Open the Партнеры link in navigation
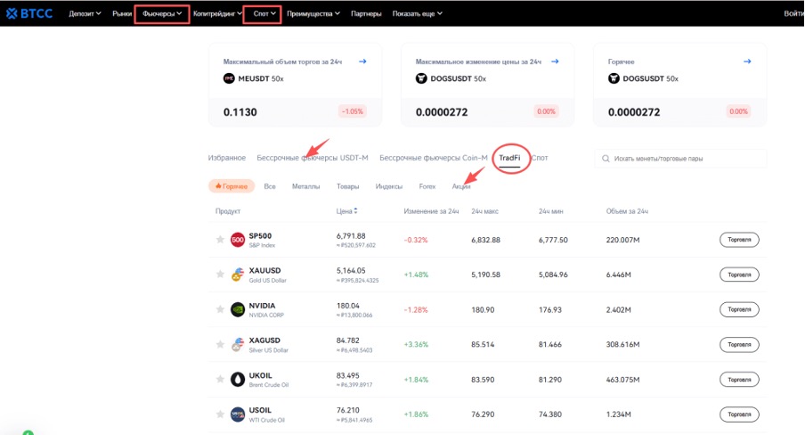Viewport: 805px width, 435px height. [x=366, y=13]
